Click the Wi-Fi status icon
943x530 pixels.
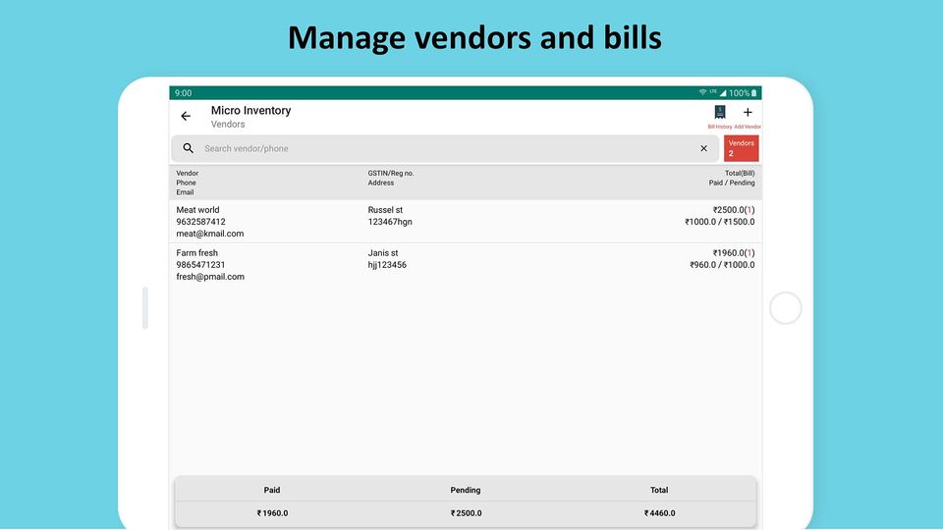[x=702, y=92]
